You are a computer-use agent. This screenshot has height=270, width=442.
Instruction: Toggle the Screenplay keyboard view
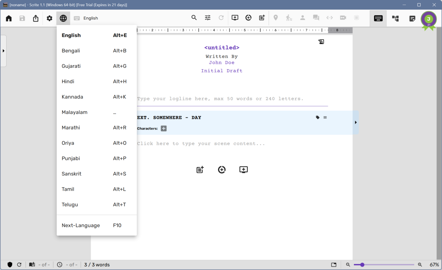coord(378,18)
